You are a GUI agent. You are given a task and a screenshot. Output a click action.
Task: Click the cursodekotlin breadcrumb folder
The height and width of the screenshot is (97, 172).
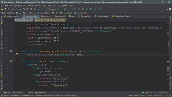click(66, 13)
